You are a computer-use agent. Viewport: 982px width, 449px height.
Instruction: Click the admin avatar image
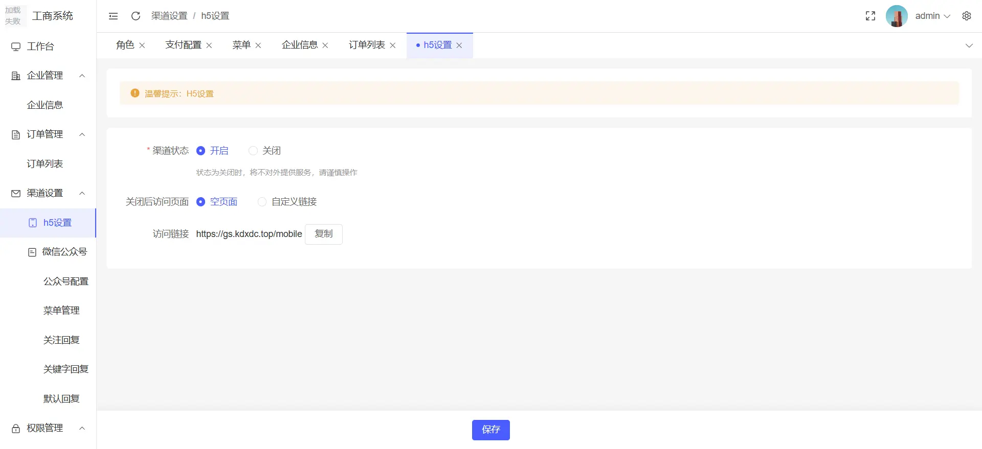(x=897, y=16)
